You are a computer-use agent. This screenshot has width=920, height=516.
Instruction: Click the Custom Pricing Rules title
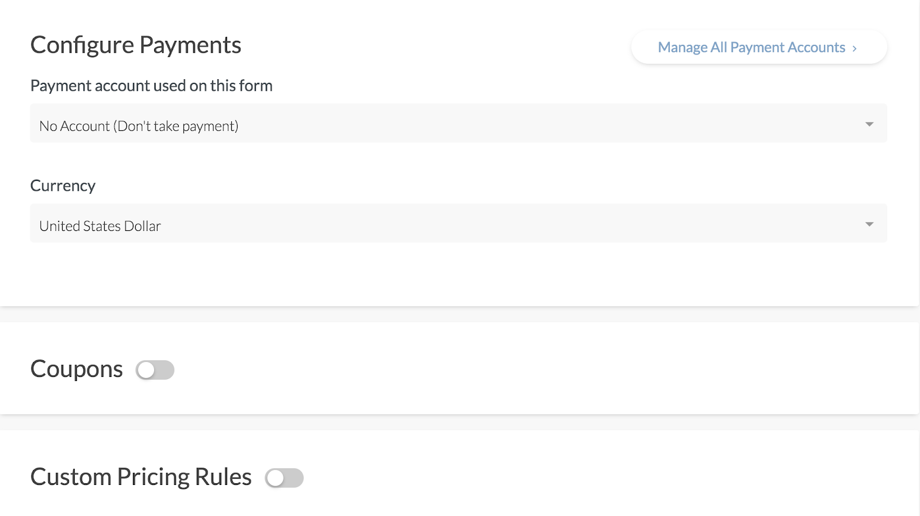click(141, 477)
